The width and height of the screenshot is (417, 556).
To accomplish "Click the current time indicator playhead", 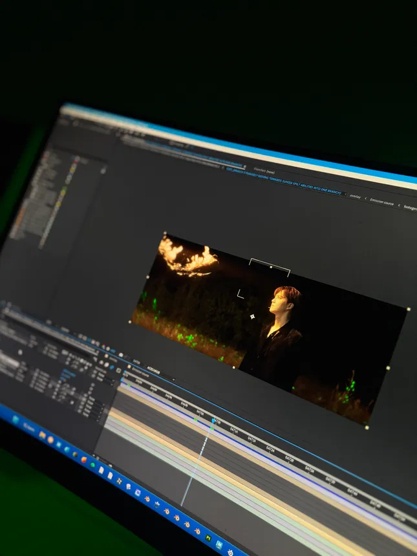I will pos(213,420).
